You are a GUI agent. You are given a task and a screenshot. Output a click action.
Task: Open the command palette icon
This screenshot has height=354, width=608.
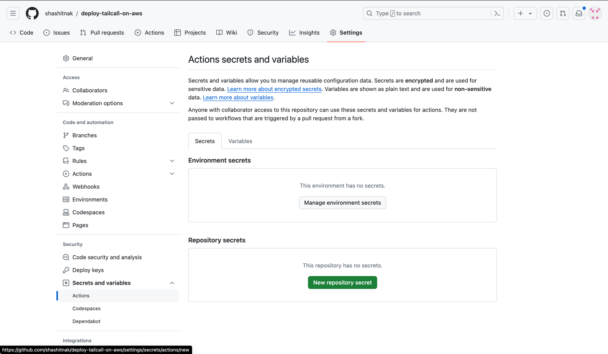[x=497, y=13]
